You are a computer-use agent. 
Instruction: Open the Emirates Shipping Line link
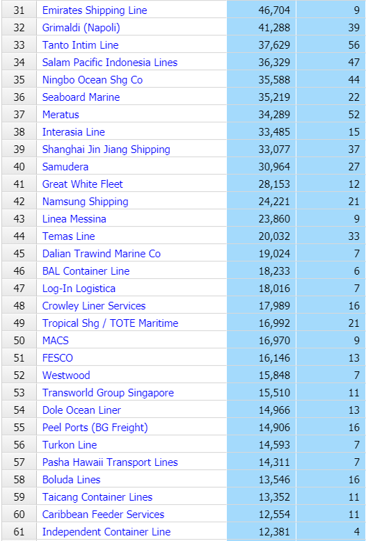click(x=95, y=10)
